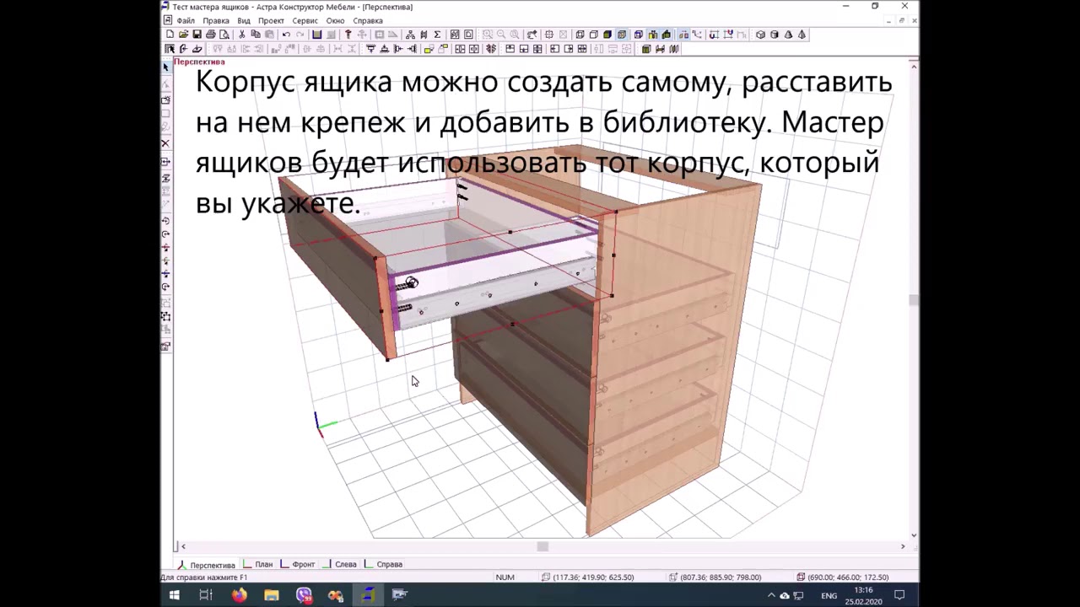
Task: Toggle the solid shaded display mode
Action: coord(607,35)
